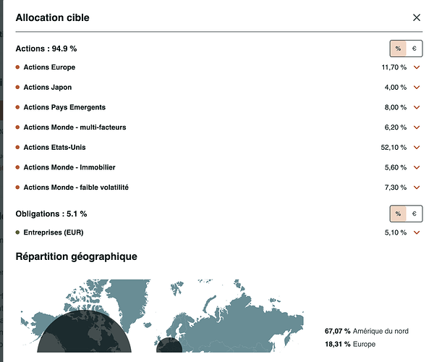The height and width of the screenshot is (362, 434).
Task: Switch Obligations section to euro view
Action: click(414, 214)
